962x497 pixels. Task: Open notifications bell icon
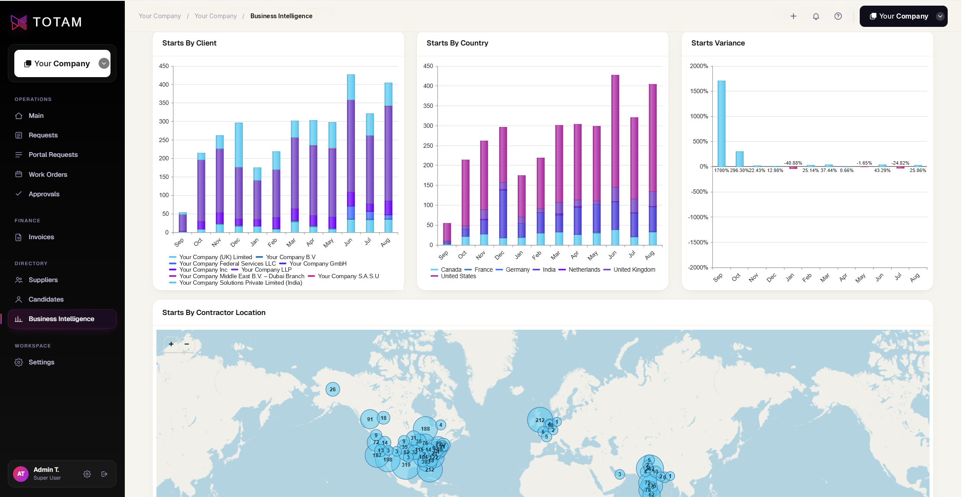[816, 16]
